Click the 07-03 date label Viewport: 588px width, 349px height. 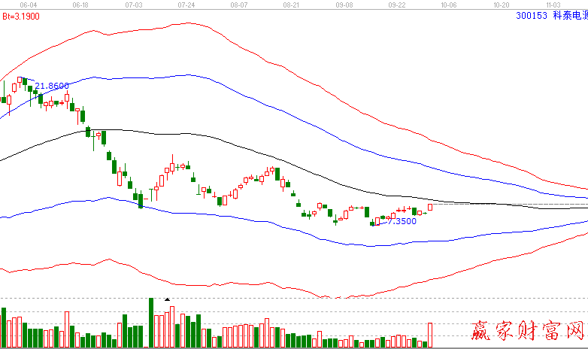pos(135,5)
